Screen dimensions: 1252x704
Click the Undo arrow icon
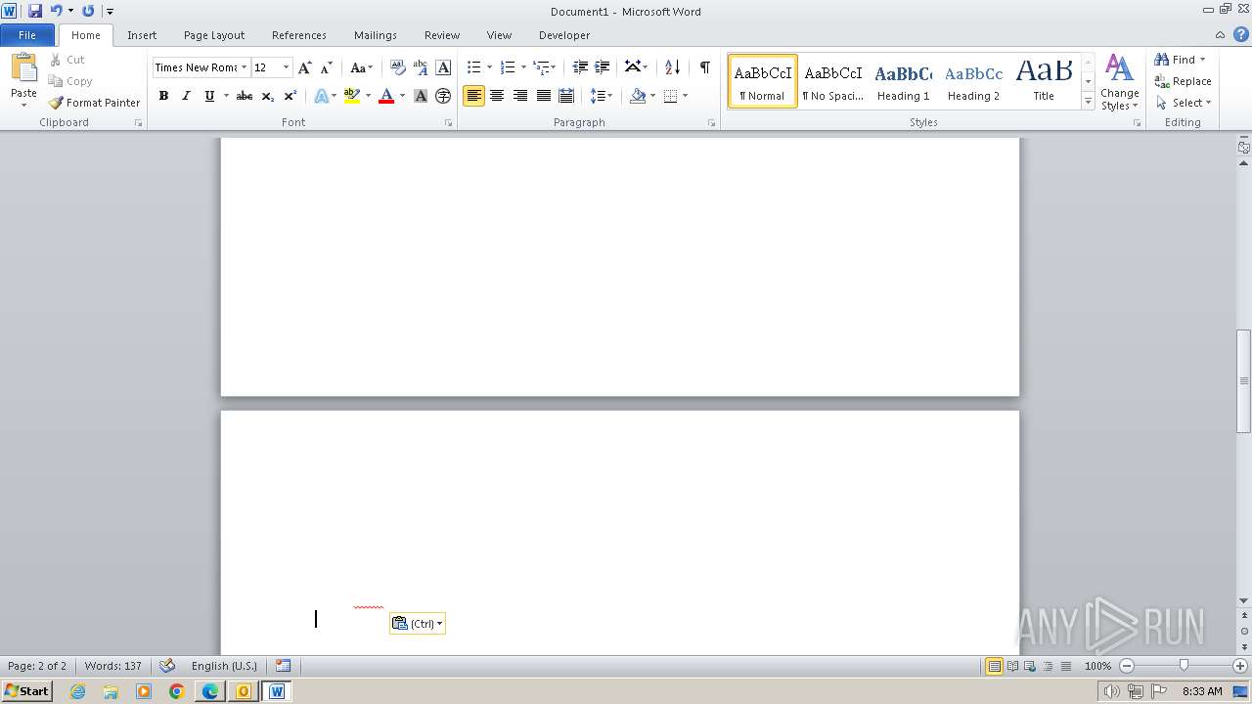[x=56, y=11]
